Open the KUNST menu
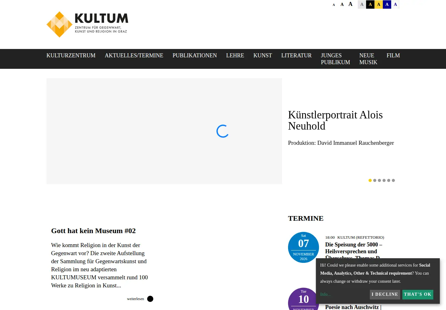 pos(263,55)
